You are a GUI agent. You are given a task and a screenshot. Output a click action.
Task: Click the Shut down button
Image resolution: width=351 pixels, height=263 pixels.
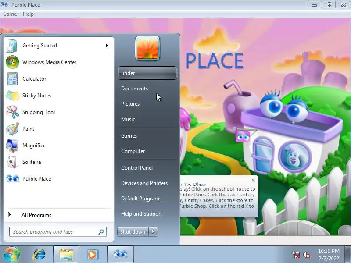click(x=133, y=232)
